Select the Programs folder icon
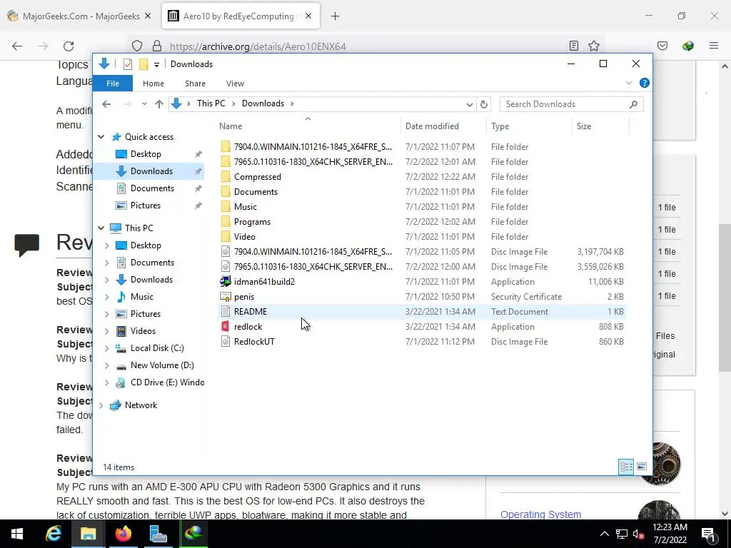The width and height of the screenshot is (731, 548). click(x=226, y=222)
